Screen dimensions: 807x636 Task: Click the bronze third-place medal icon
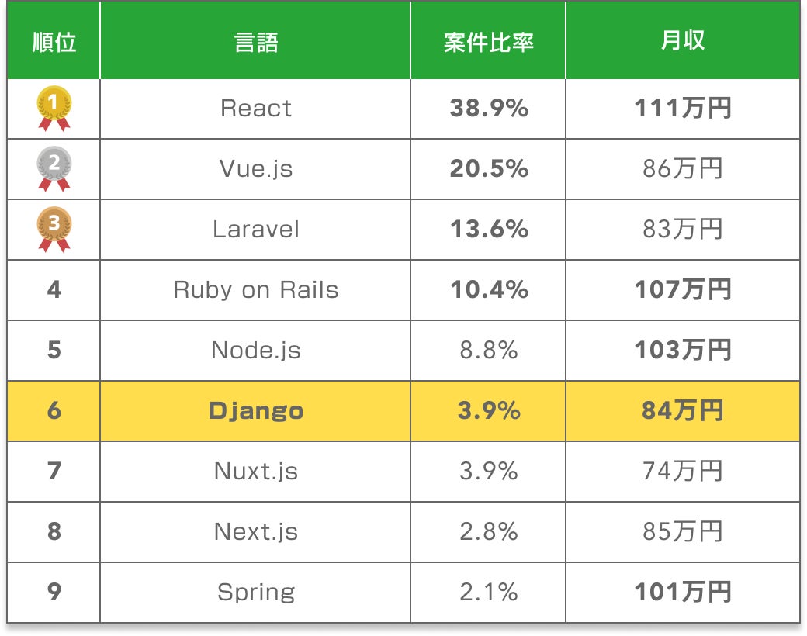point(54,229)
